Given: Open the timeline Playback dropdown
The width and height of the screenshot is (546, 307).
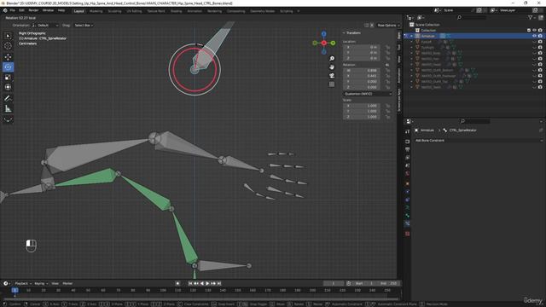Looking at the screenshot, I should [23, 284].
